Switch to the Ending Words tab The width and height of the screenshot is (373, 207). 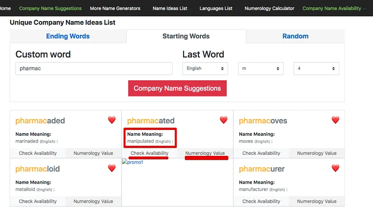[68, 36]
